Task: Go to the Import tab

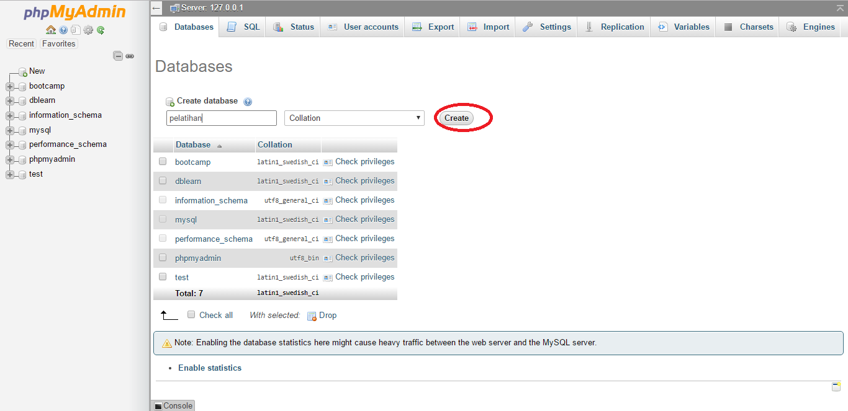Action: point(488,27)
